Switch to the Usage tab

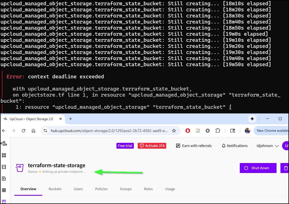coord(170,189)
